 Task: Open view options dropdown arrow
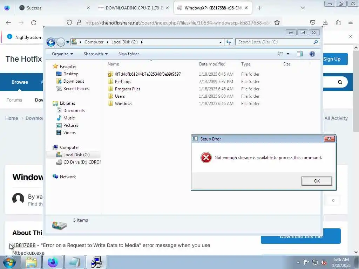(x=288, y=54)
